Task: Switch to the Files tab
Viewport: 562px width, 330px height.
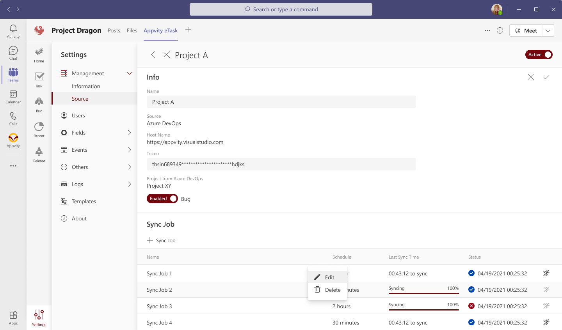Action: click(x=132, y=30)
